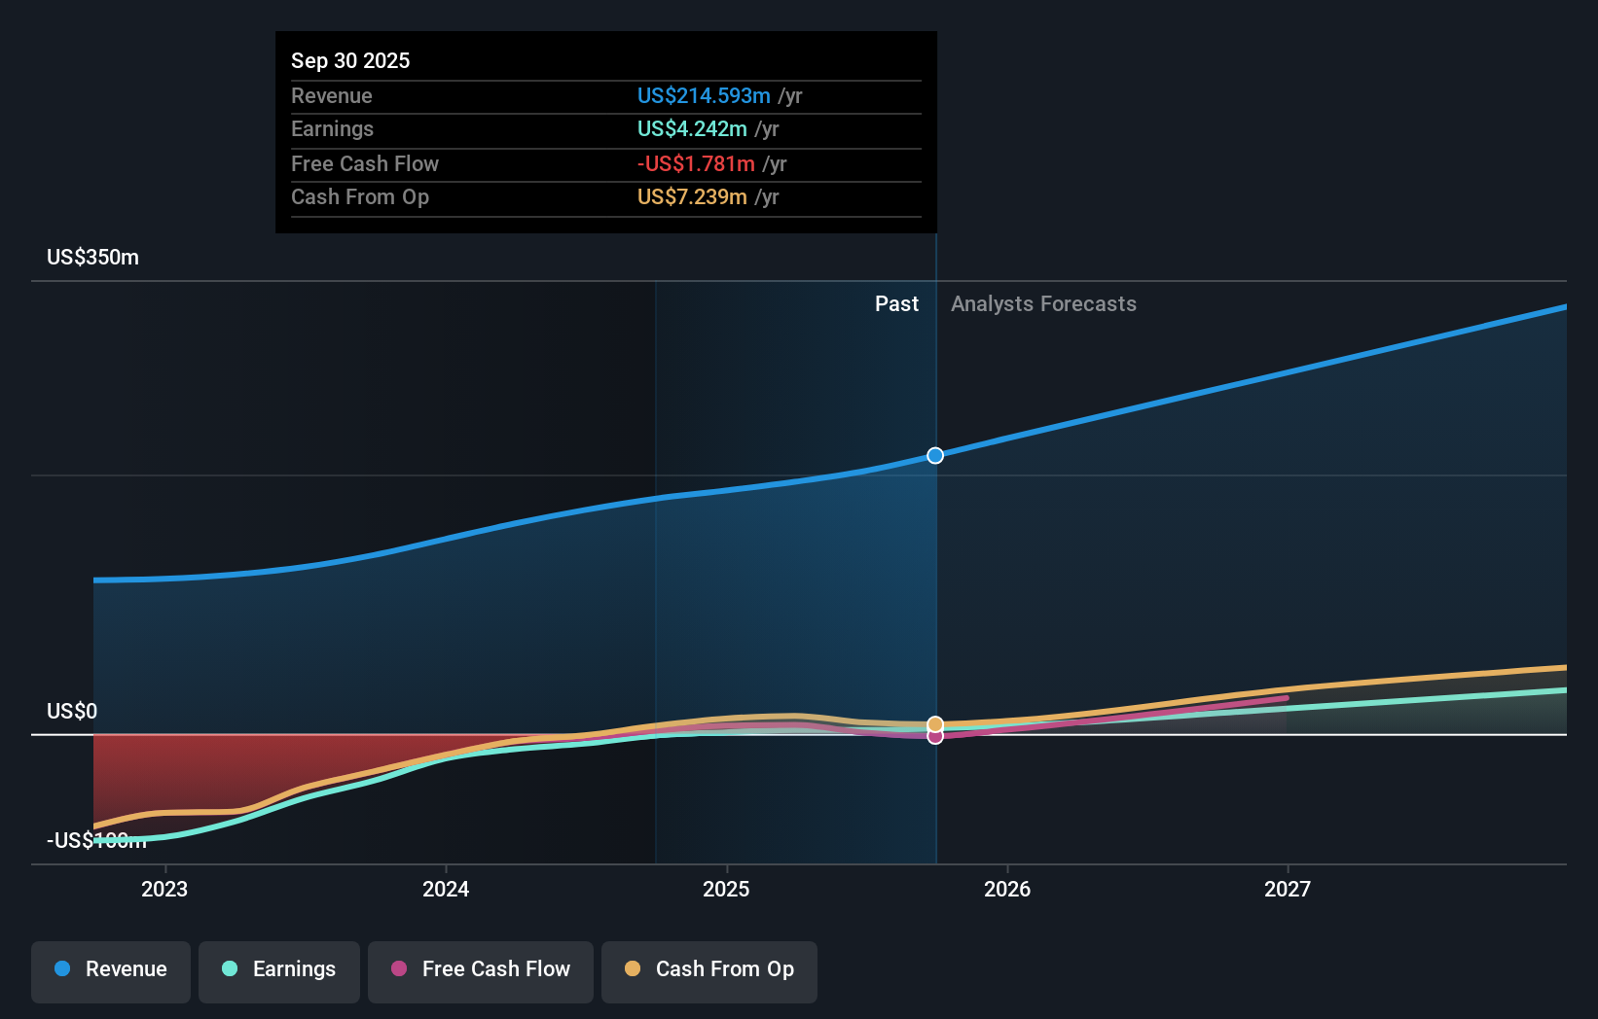This screenshot has height=1019, width=1598.
Task: Click the teal Earnings legend dot icon
Action: tap(229, 969)
